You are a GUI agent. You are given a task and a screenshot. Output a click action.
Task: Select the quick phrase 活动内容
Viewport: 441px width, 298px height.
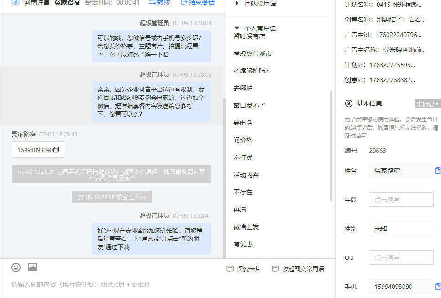(x=246, y=175)
